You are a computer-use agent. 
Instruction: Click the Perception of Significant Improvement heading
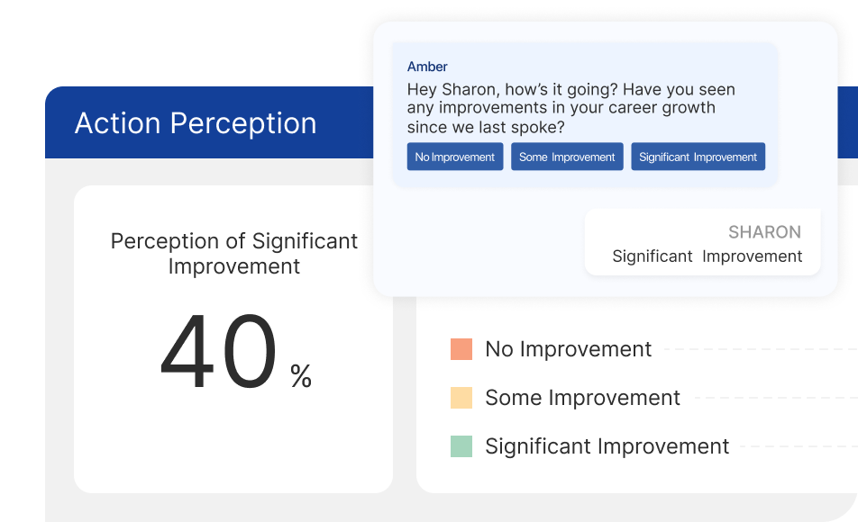pos(233,254)
